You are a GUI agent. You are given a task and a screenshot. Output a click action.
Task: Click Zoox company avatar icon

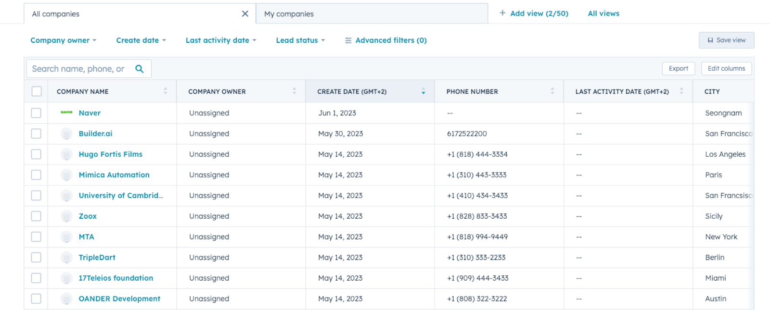pyautogui.click(x=67, y=216)
